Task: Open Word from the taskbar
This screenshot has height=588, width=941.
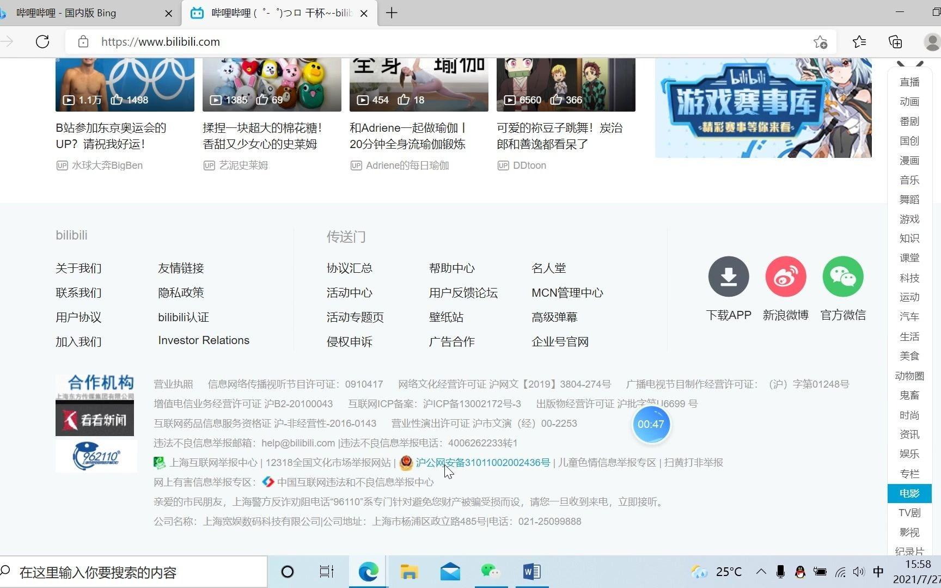Action: click(531, 572)
